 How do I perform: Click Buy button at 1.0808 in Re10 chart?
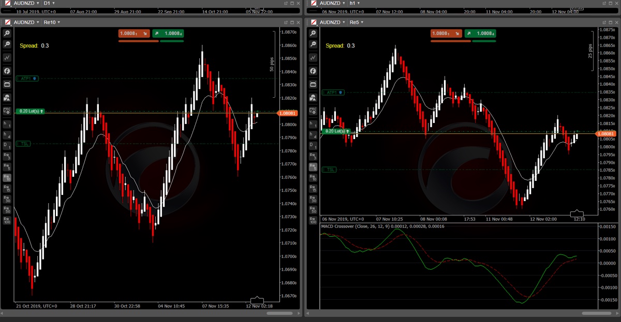[x=168, y=34]
